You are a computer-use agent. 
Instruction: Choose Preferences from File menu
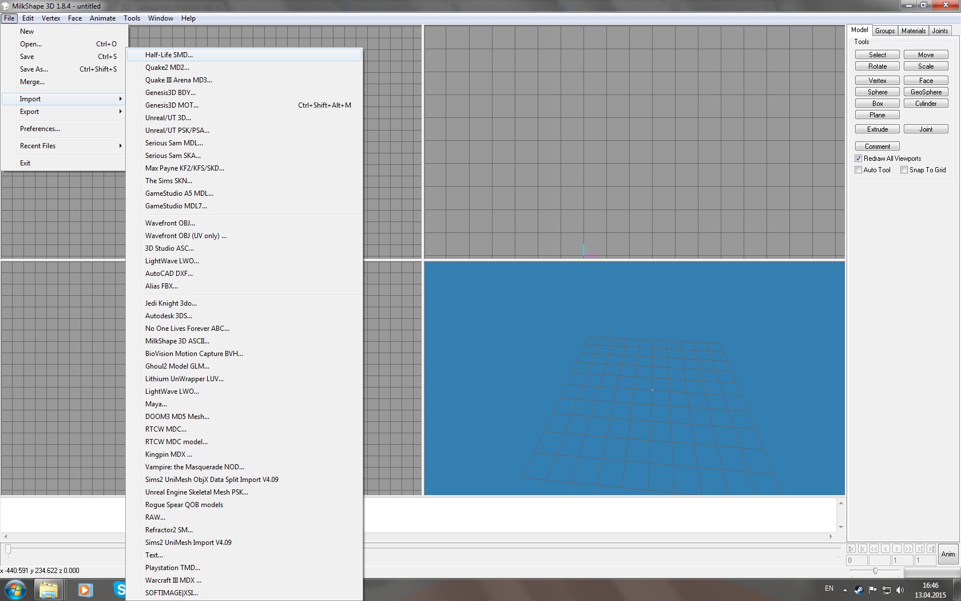click(x=63, y=129)
